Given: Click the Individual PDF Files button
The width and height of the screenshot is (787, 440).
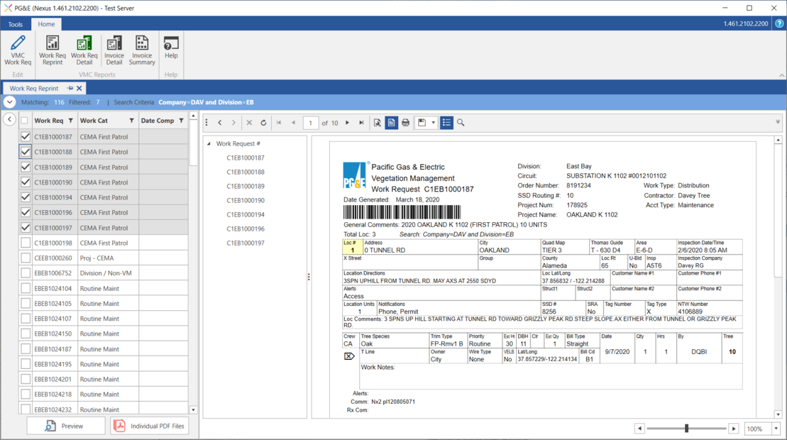Looking at the screenshot, I should 150,426.
